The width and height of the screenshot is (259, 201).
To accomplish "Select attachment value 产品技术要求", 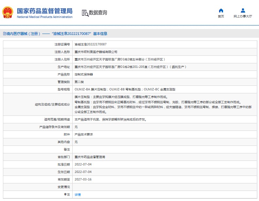I will click(x=84, y=134).
